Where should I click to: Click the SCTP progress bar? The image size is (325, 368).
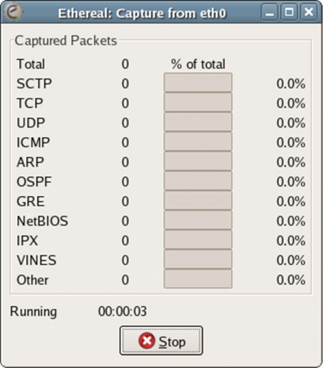click(x=198, y=82)
